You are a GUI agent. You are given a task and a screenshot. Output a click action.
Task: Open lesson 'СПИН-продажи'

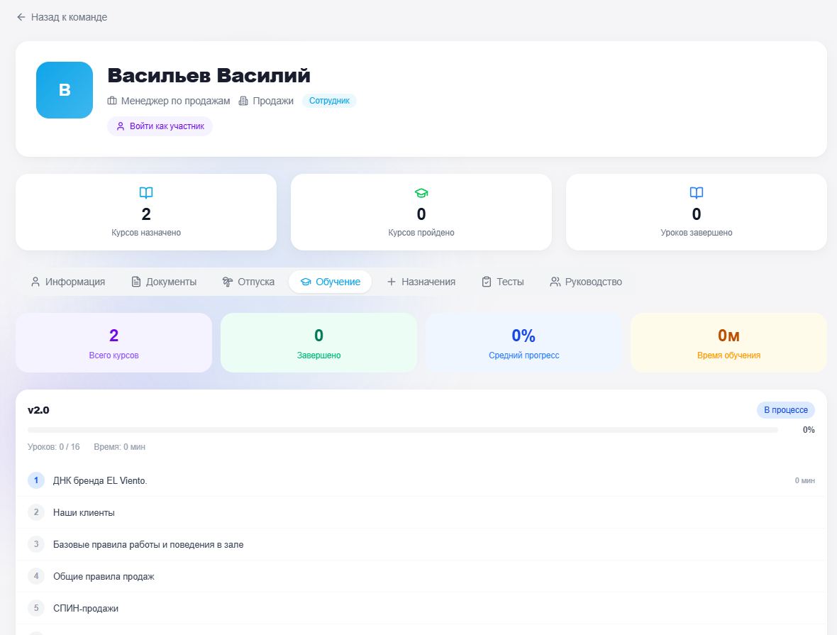coord(421,608)
